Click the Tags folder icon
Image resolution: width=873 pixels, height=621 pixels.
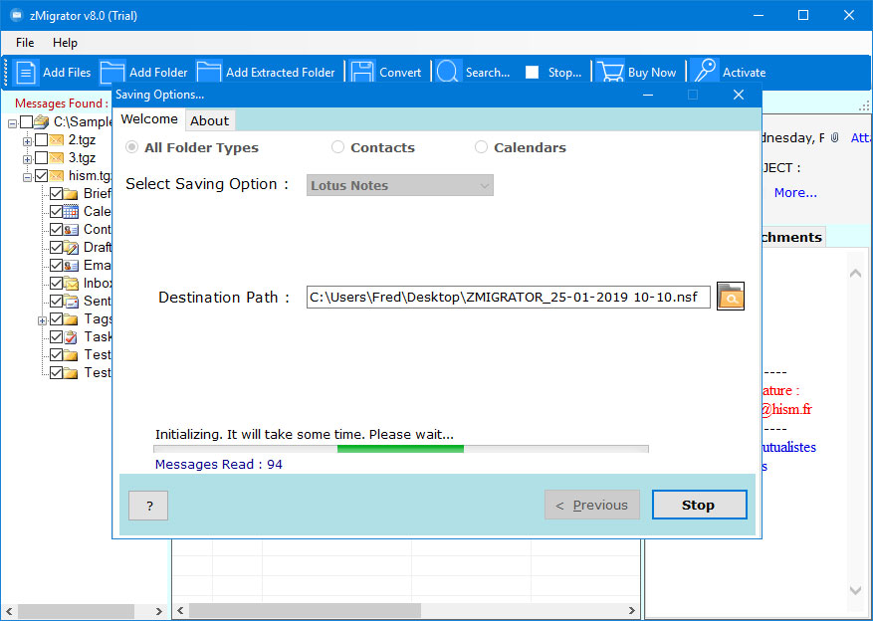point(70,318)
